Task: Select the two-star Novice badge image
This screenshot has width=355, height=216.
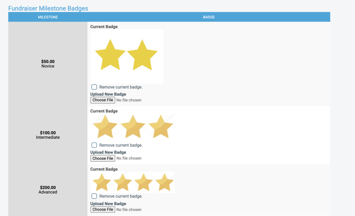Action: point(127,56)
